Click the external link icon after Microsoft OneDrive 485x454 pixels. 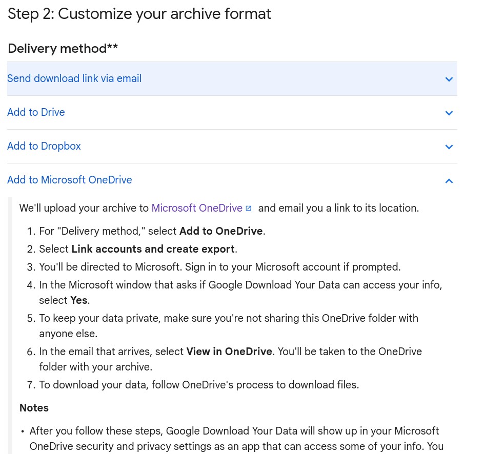coord(248,209)
